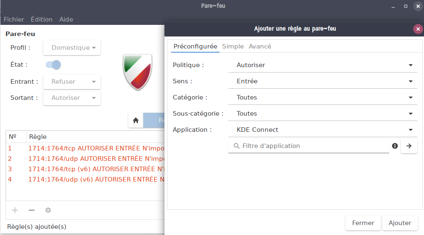Click the plus icon to add rule
Image resolution: width=424 pixels, height=235 pixels.
pos(15,210)
